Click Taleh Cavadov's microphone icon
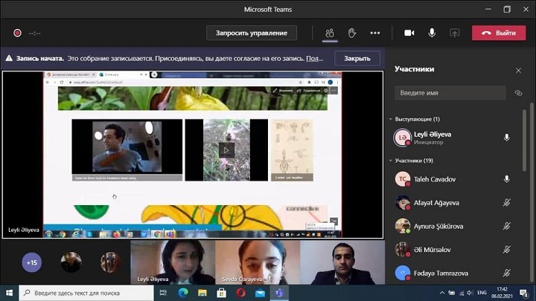 pos(506,179)
